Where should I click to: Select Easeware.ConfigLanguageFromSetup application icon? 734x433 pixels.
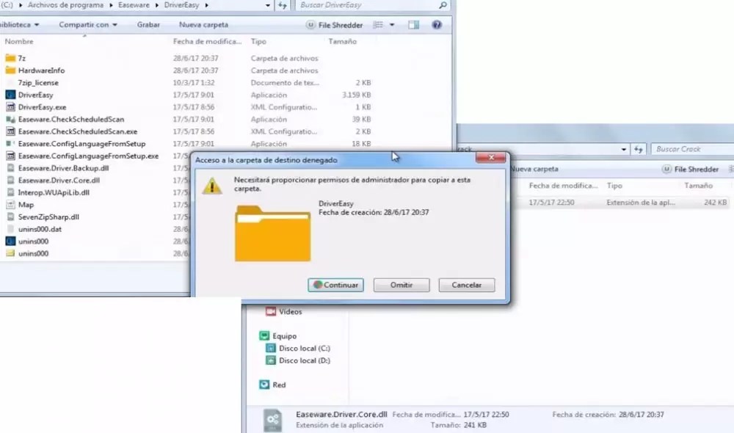[x=10, y=143]
